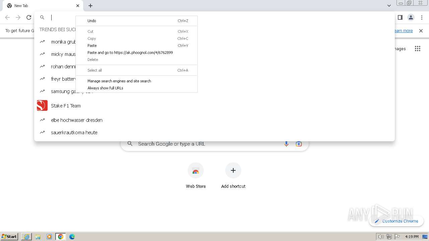This screenshot has width=429, height=241.
Task: Open Customize Chrome
Action: pyautogui.click(x=396, y=221)
